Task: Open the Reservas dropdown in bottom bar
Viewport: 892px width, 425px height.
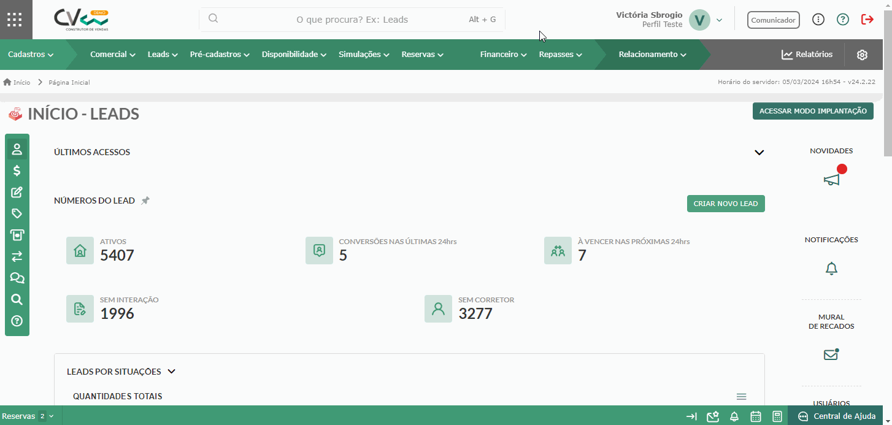Action: click(x=28, y=416)
